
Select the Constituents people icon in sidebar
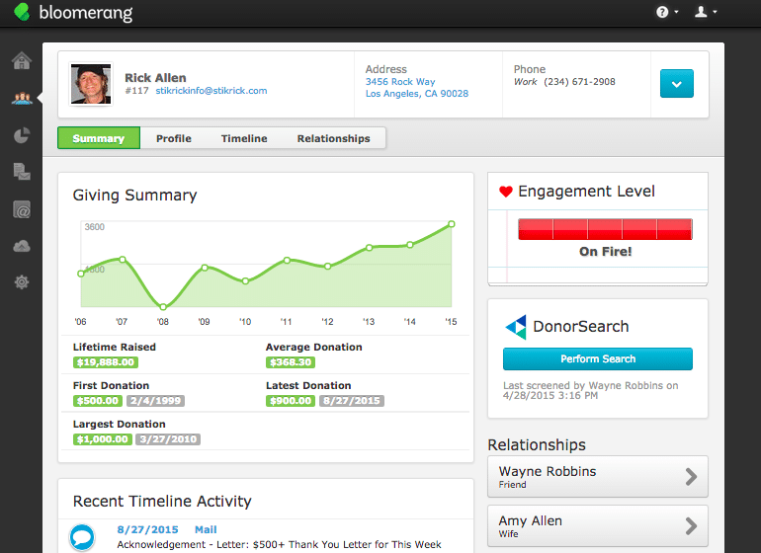point(21,99)
